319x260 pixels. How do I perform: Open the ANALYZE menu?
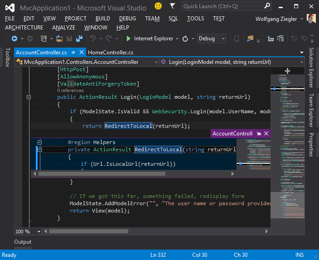point(63,28)
